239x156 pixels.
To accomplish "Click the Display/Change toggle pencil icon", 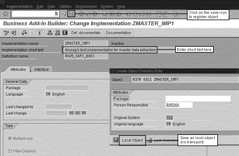I will [6, 33].
